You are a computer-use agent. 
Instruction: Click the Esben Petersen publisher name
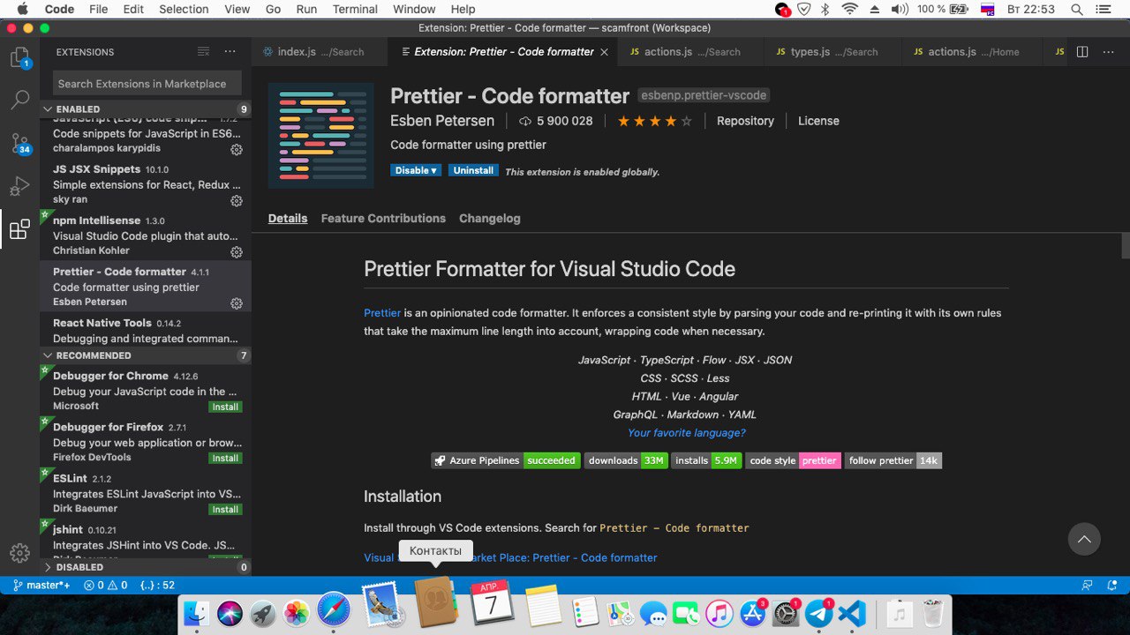[x=442, y=121]
